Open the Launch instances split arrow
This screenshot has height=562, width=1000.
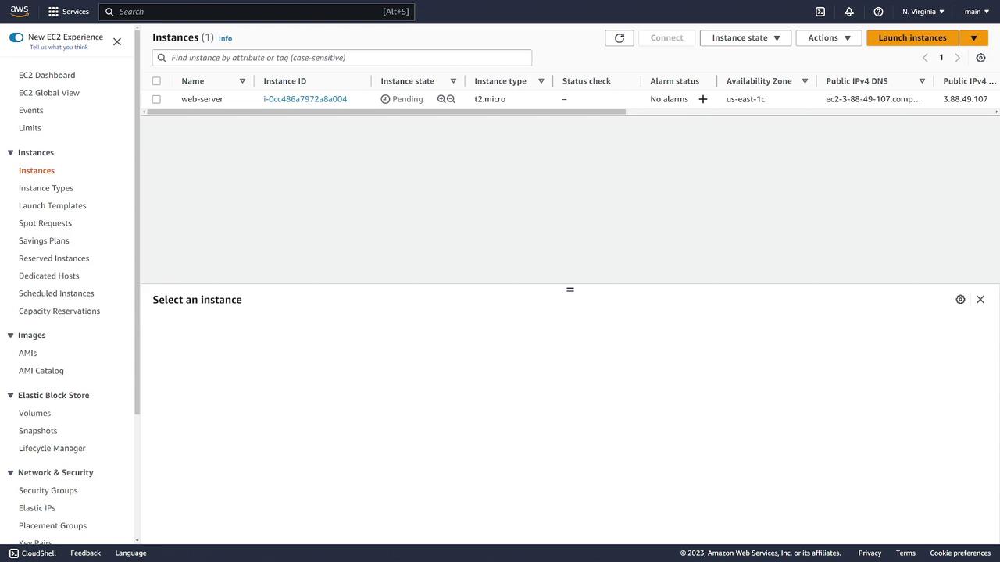973,37
